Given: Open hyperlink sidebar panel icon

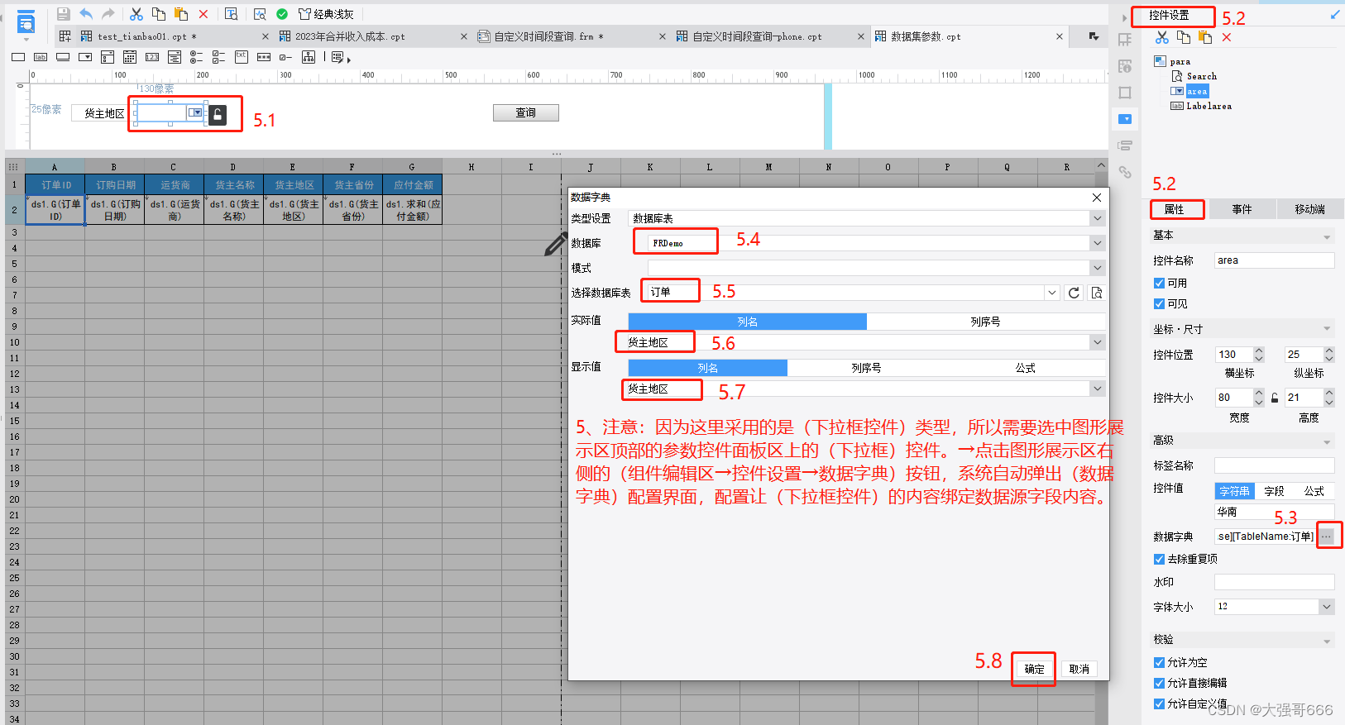Looking at the screenshot, I should click(x=1125, y=172).
